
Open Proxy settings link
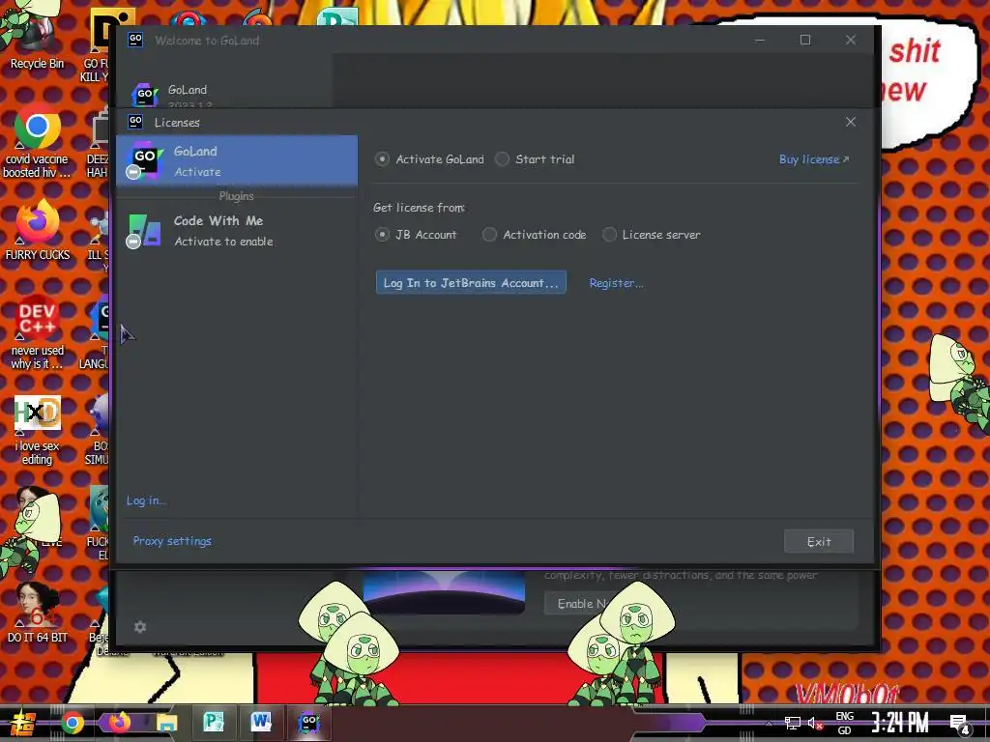click(x=172, y=541)
